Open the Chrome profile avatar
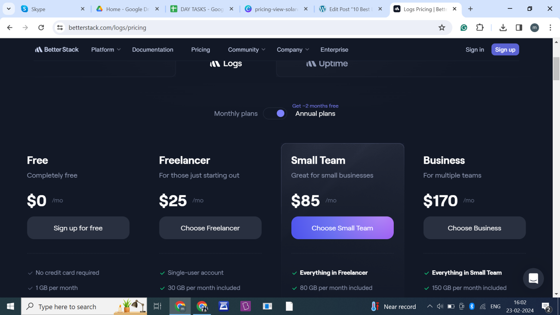Viewport: 560px width, 315px height. 534,27
